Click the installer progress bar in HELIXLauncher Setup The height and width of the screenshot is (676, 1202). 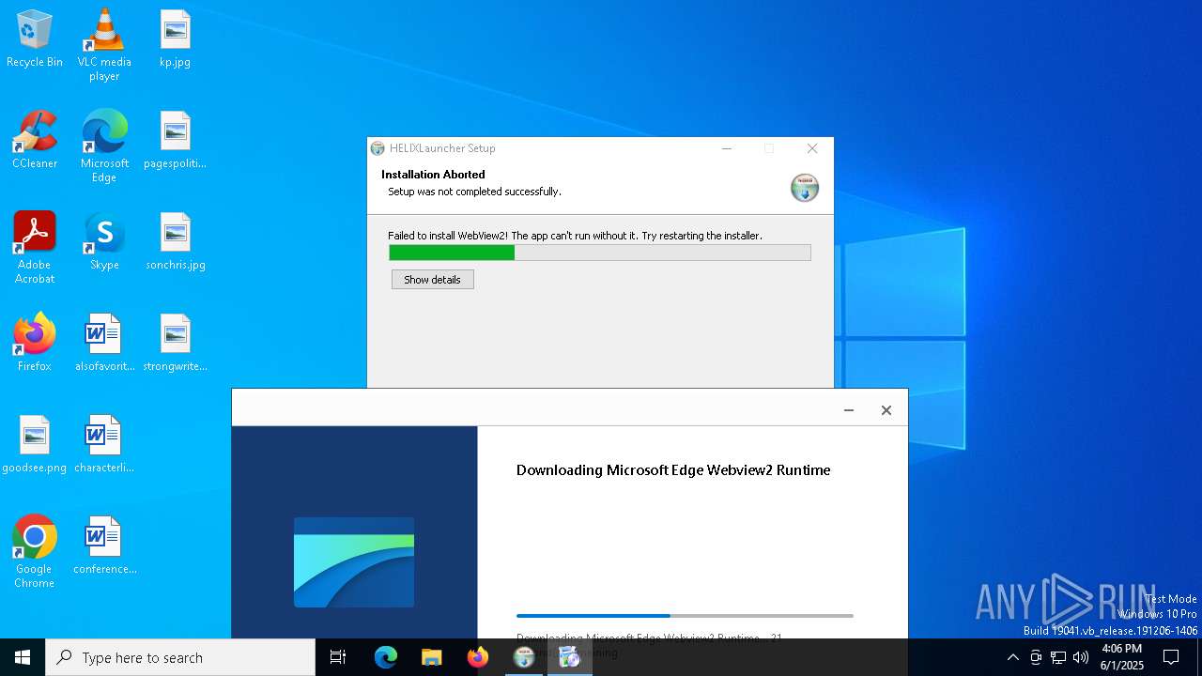[600, 253]
